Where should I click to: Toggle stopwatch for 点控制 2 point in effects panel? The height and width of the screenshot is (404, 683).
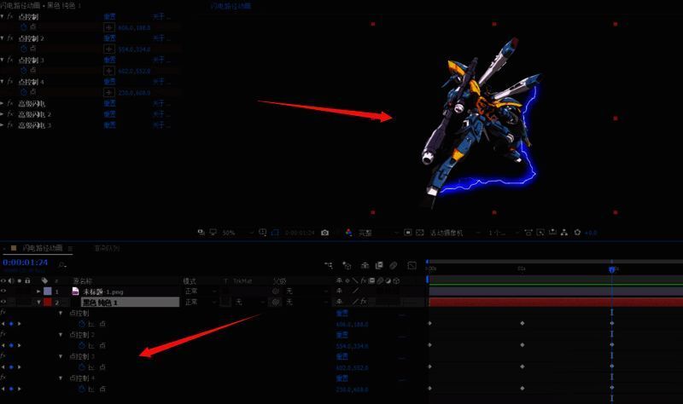[24, 49]
